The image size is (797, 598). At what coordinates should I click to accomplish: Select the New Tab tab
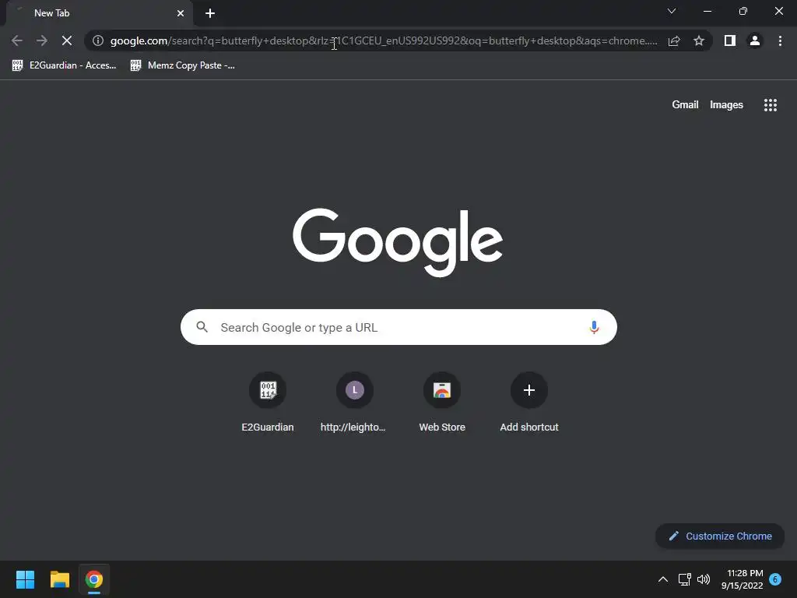99,13
